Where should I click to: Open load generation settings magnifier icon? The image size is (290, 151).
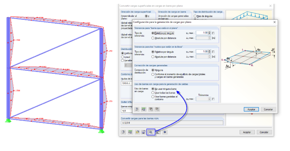151,132
